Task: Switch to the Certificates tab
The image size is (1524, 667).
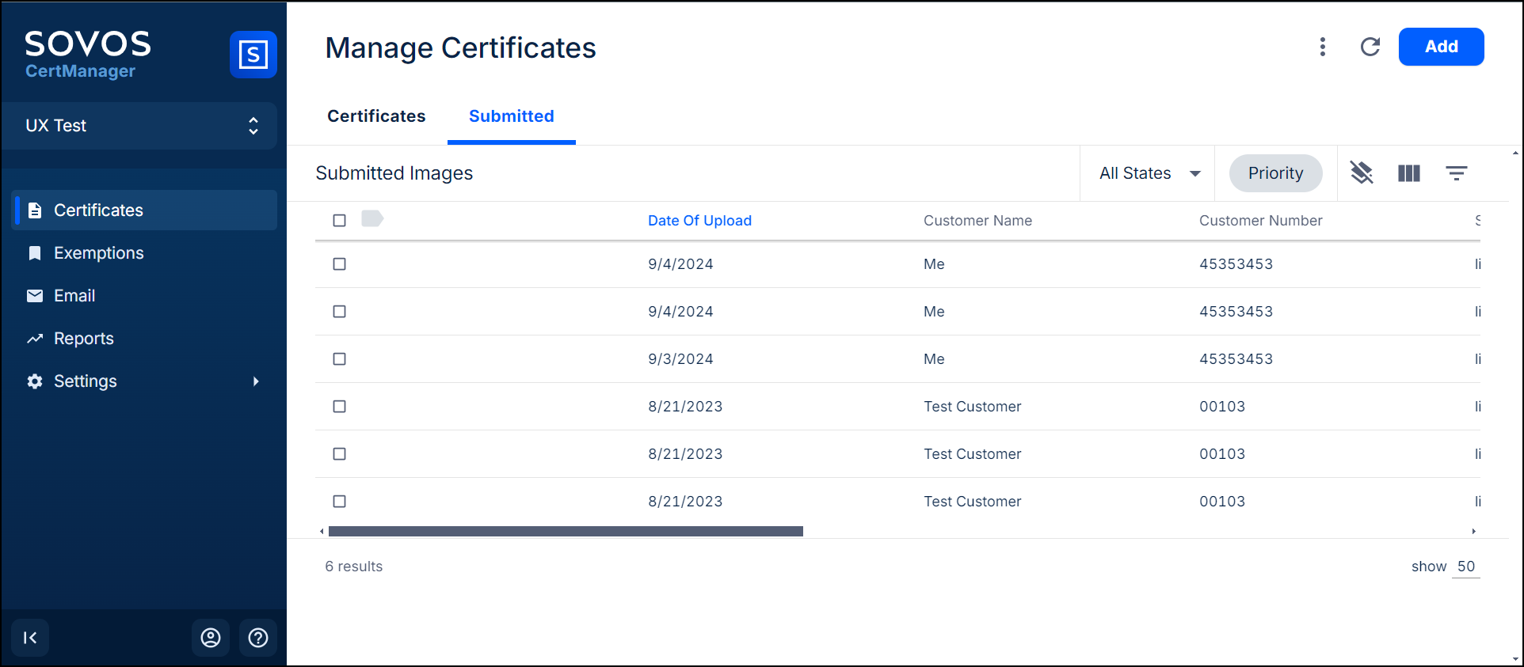Action: (x=376, y=116)
